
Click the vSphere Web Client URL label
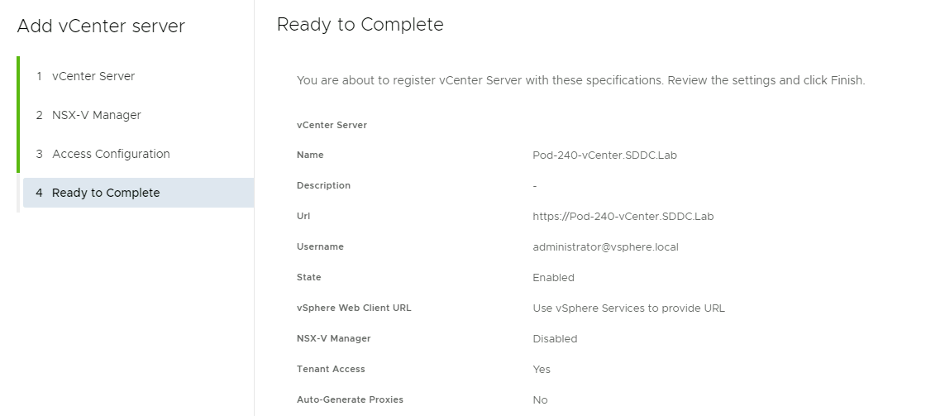pyautogui.click(x=354, y=308)
